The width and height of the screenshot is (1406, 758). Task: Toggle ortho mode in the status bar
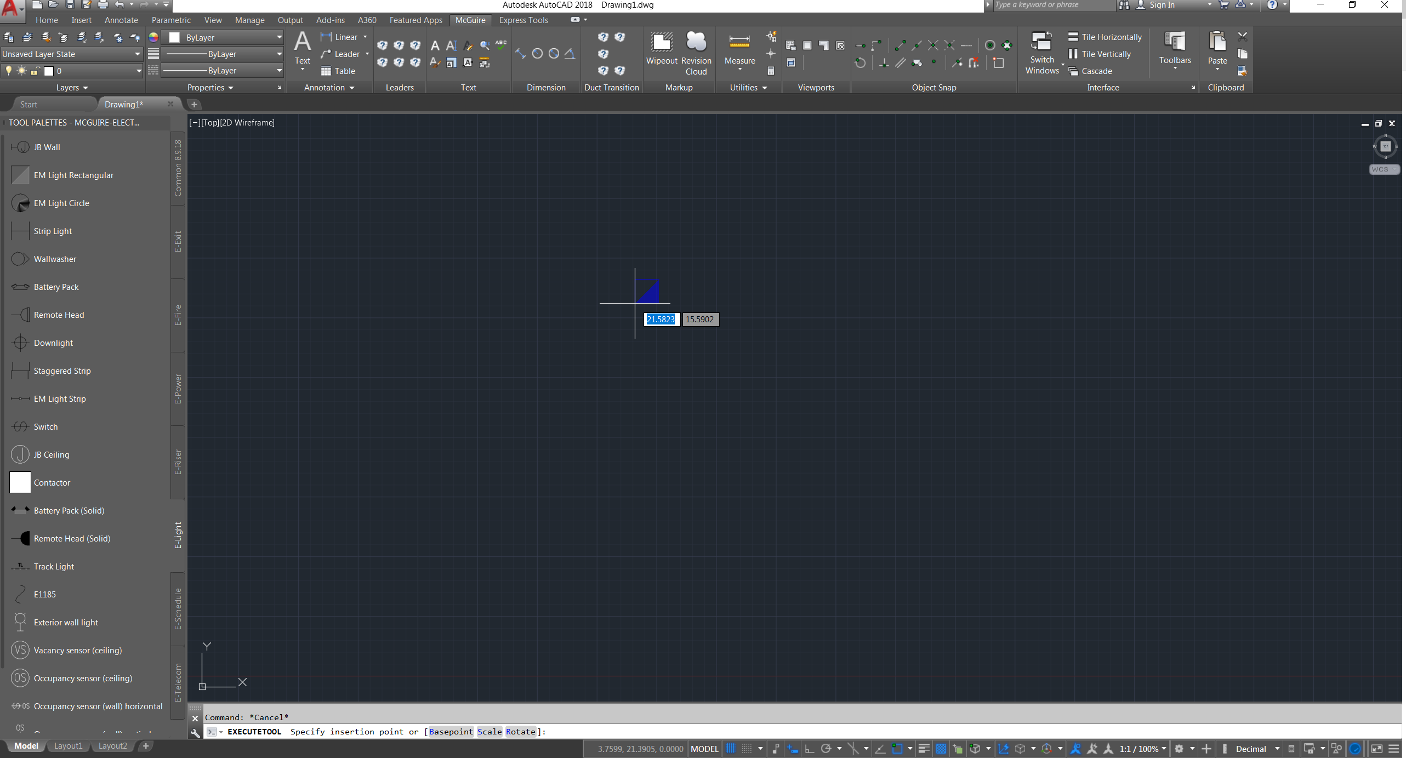[810, 748]
